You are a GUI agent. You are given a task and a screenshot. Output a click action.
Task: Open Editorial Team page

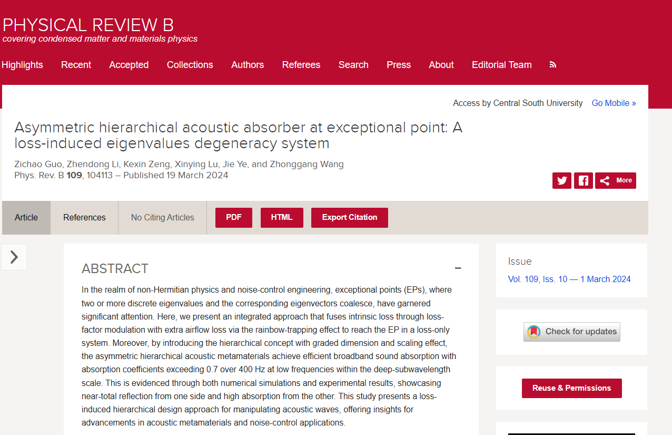[x=501, y=65]
